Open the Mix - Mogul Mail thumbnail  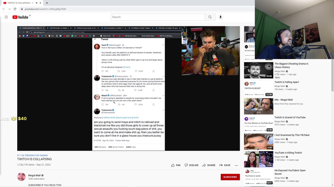(x=259, y=106)
